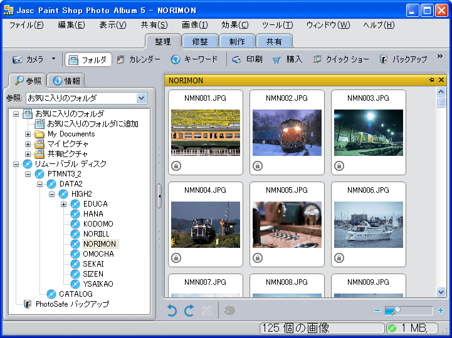The image size is (452, 338).
Task: Switch to the 制作 tab
Action: [237, 41]
